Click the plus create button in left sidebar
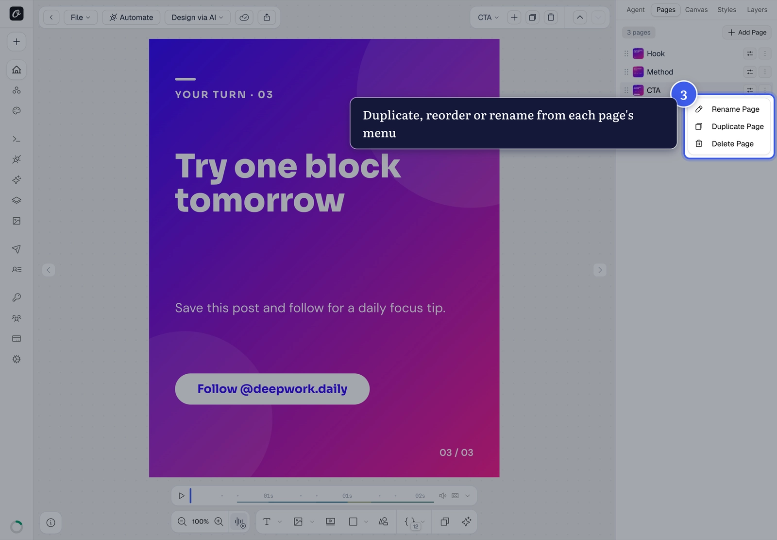Viewport: 777px width, 540px height. 17,42
